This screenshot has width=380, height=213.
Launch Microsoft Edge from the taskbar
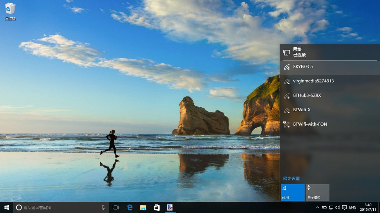coord(130,207)
